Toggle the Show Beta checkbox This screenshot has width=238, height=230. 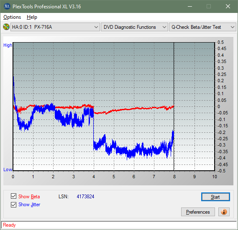coord(13,196)
